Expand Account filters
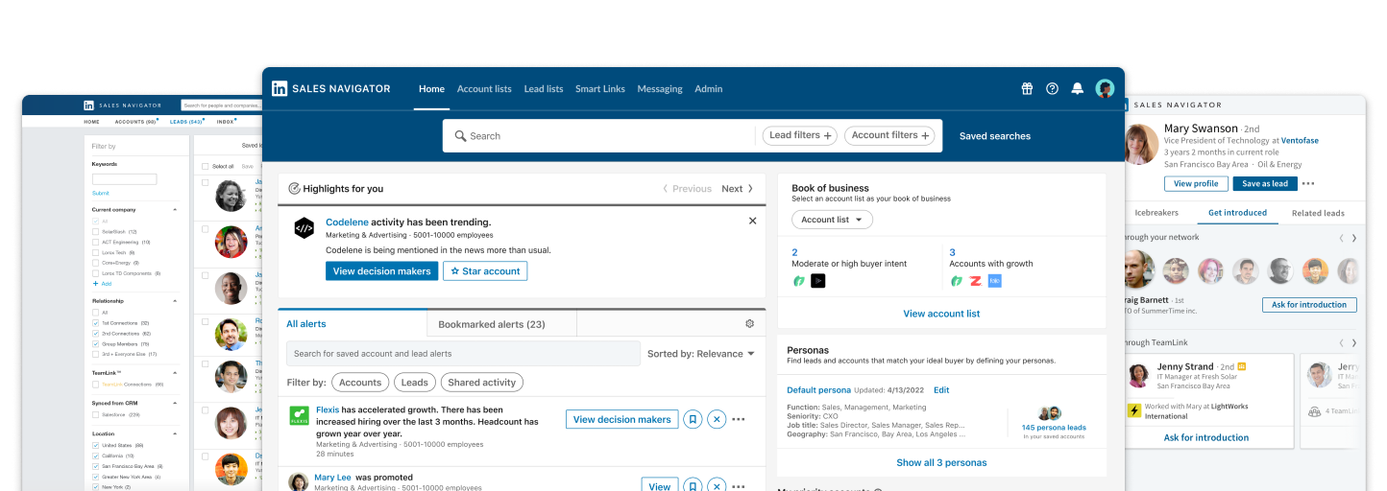Screen dimensions: 1387x491 coord(890,135)
